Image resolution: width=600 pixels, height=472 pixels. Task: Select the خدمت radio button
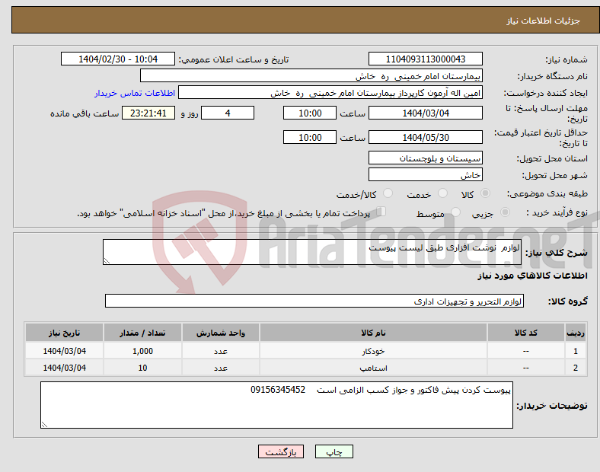[442, 193]
